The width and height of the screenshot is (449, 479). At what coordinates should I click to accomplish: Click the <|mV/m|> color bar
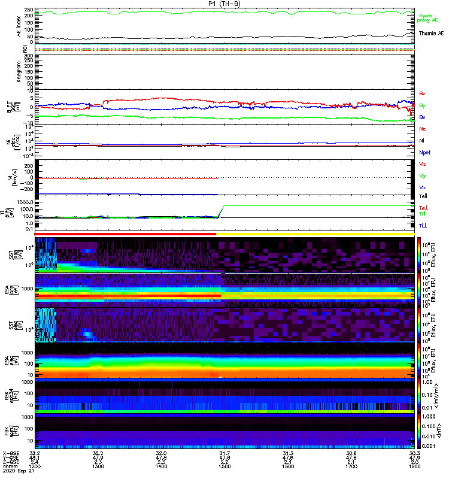click(x=419, y=395)
